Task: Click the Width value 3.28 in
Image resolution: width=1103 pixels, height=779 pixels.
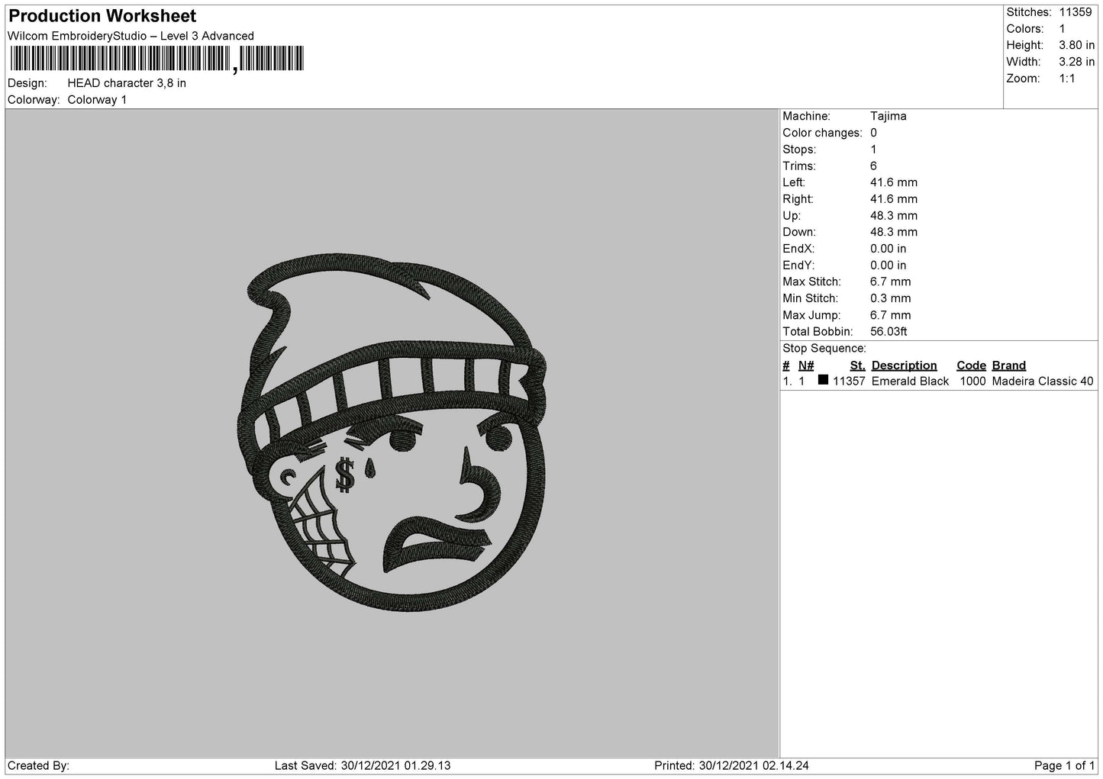Action: coord(1076,62)
